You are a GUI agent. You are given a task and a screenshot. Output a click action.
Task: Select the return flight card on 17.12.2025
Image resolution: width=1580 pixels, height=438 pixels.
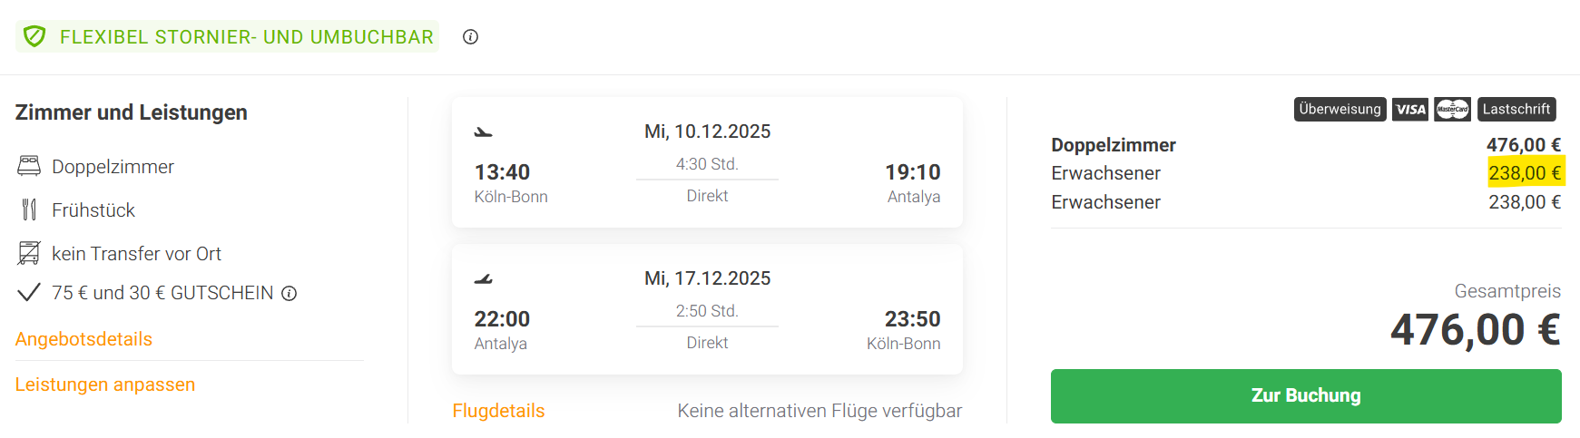pos(707,309)
